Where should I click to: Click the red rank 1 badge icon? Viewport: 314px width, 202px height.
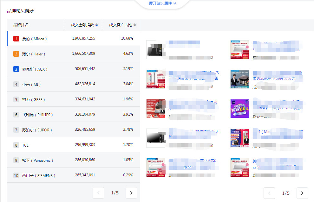coord(16,39)
